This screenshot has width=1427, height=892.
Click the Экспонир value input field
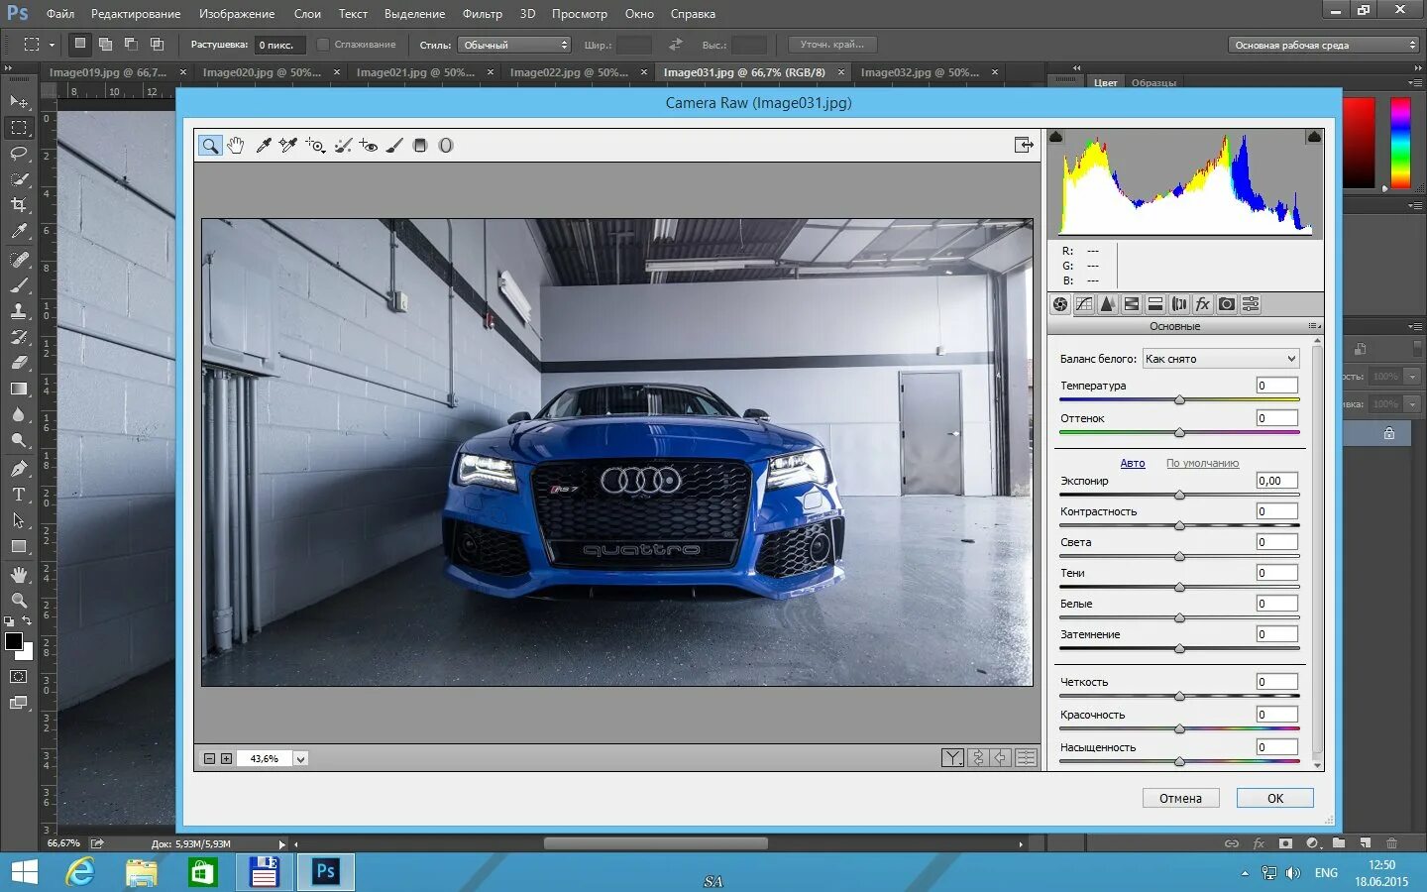point(1276,481)
